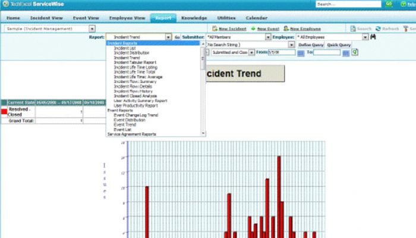Click the Refresh arrows icon
This screenshot has width=416, height=238.
pos(378,29)
